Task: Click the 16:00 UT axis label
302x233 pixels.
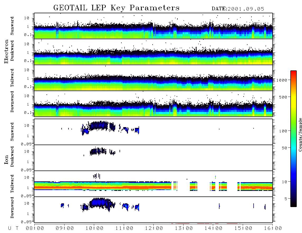Action: (273, 228)
